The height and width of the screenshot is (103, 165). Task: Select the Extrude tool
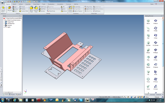pos(10,9)
